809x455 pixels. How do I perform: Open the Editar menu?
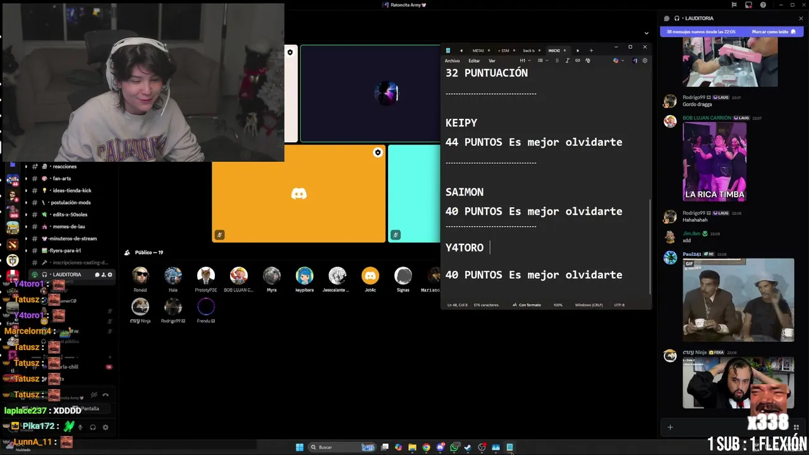(474, 61)
